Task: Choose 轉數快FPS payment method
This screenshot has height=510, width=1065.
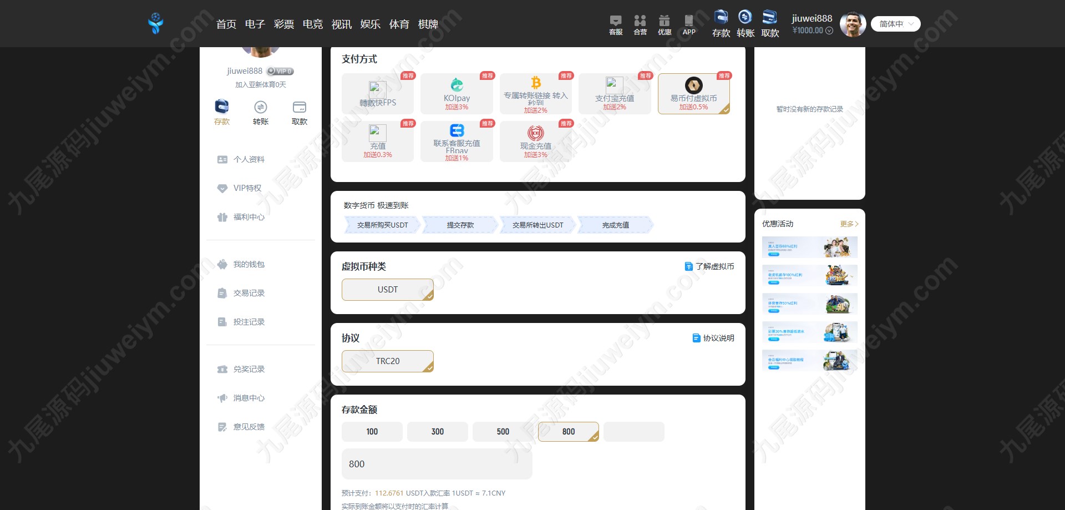Action: point(378,94)
